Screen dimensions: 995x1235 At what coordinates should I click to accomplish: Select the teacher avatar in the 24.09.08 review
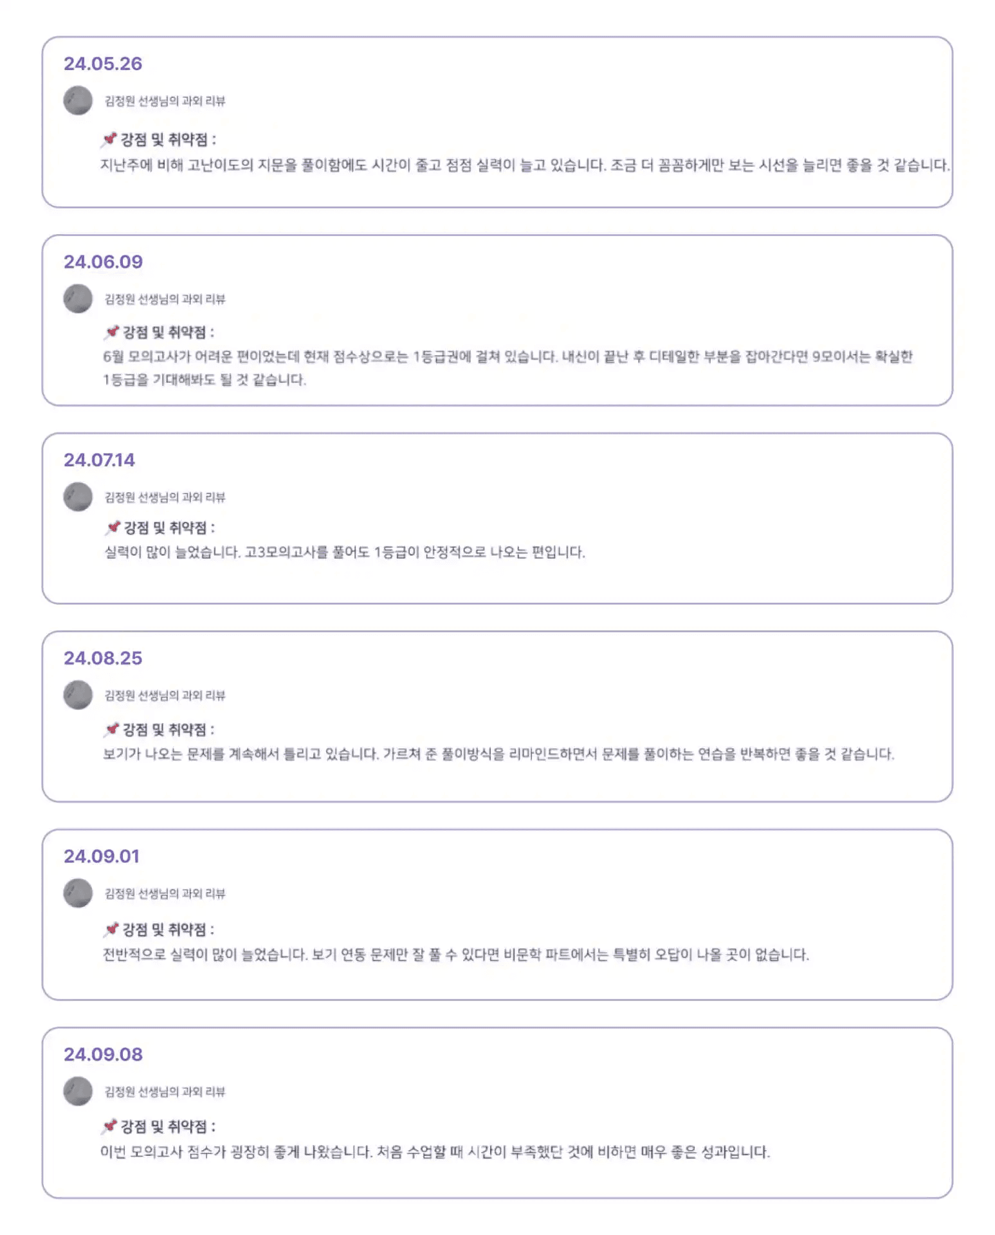pyautogui.click(x=78, y=1092)
